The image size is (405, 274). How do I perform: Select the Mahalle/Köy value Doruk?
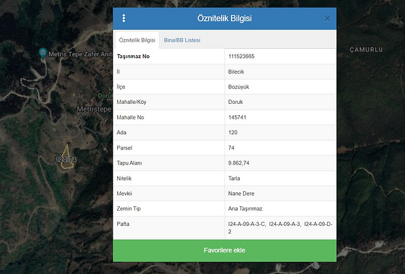tap(236, 103)
